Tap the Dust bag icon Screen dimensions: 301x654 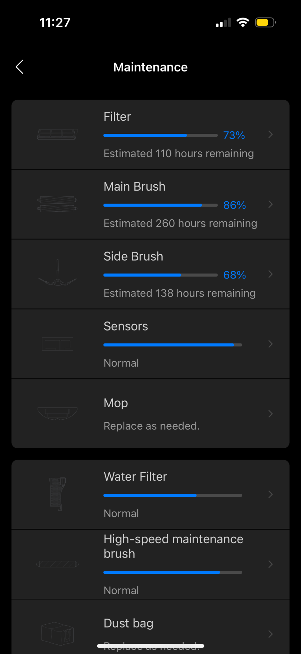click(x=57, y=634)
